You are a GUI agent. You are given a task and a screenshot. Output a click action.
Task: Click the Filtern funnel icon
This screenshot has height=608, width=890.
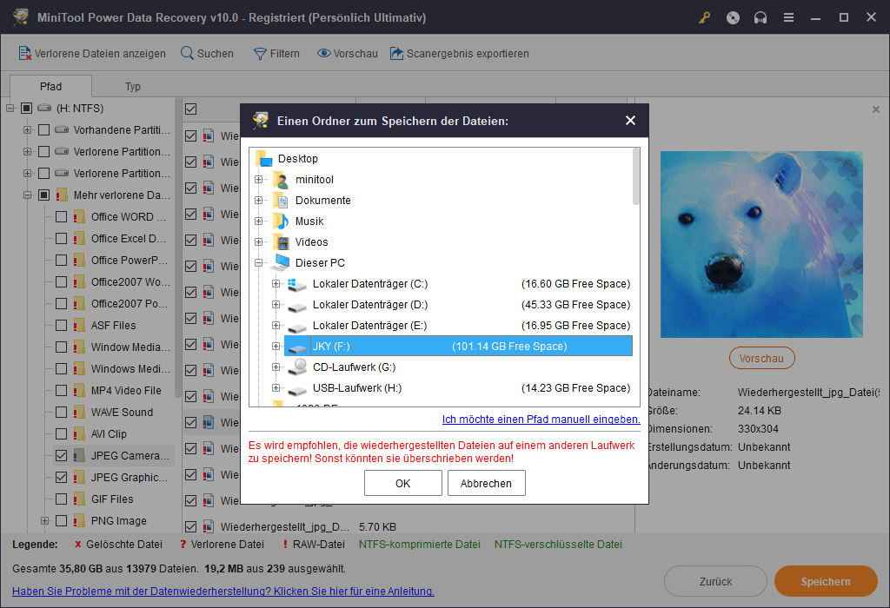[259, 54]
